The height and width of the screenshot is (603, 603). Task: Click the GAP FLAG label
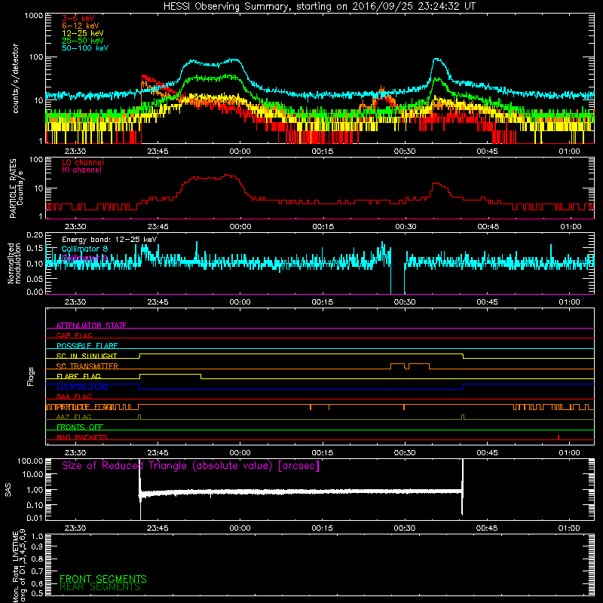tap(74, 335)
